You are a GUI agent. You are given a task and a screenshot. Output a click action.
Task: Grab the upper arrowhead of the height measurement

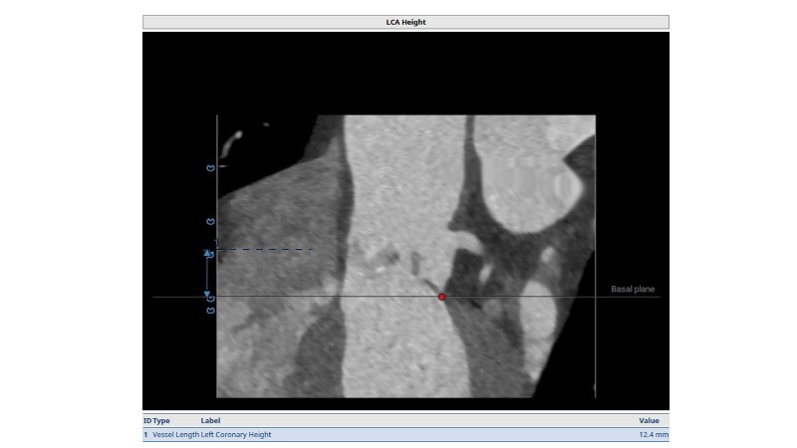(x=207, y=254)
